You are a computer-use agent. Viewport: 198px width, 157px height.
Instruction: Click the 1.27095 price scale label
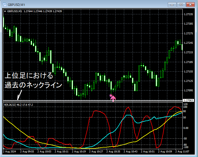pos(189,91)
